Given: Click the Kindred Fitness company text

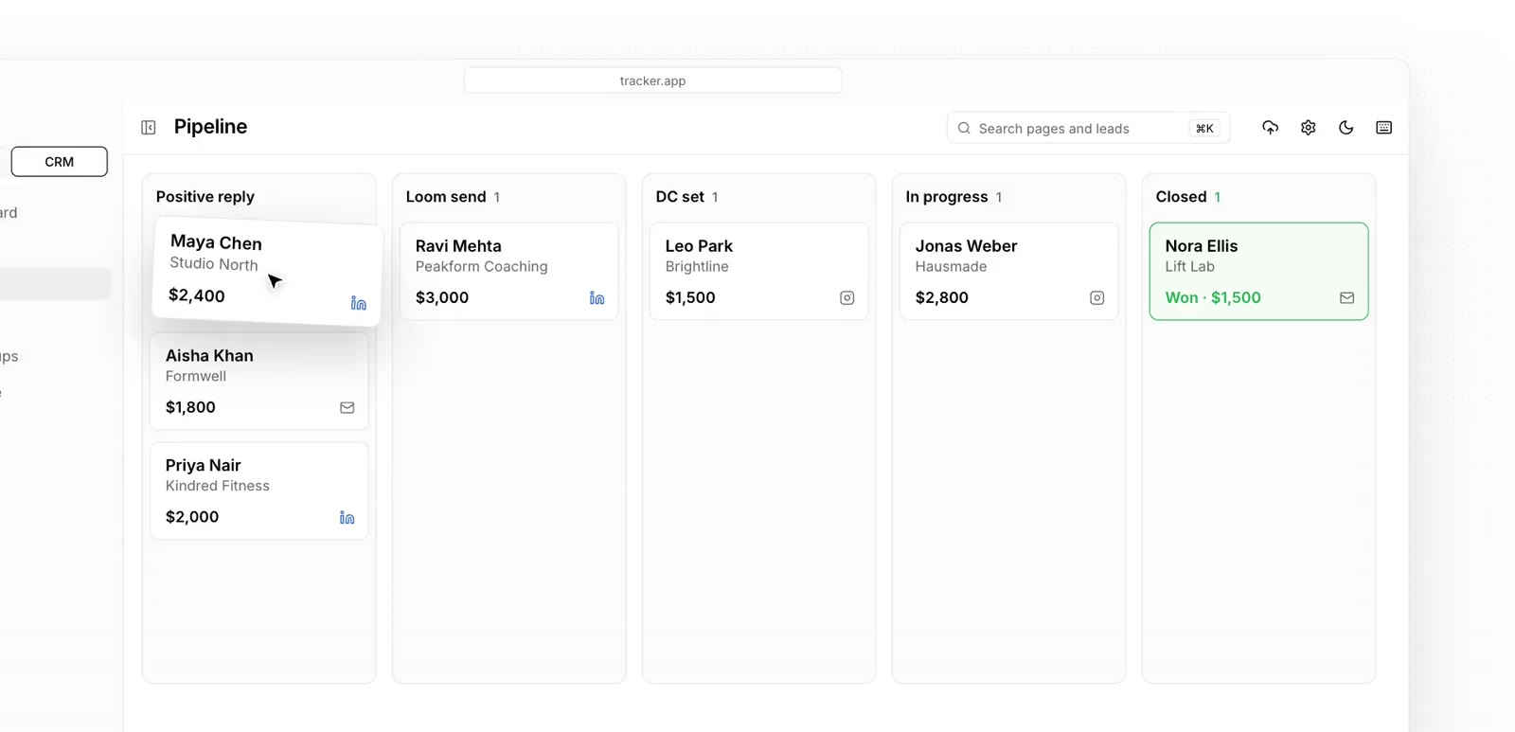Looking at the screenshot, I should [x=218, y=486].
